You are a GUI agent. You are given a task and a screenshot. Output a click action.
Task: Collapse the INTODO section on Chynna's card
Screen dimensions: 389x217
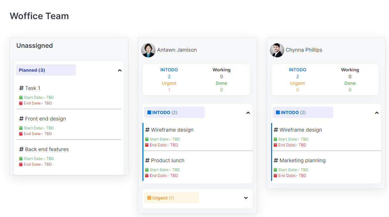point(377,112)
